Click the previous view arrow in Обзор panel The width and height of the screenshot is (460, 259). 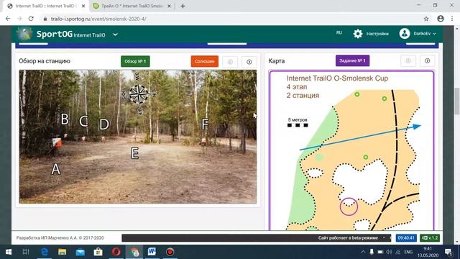(230, 62)
